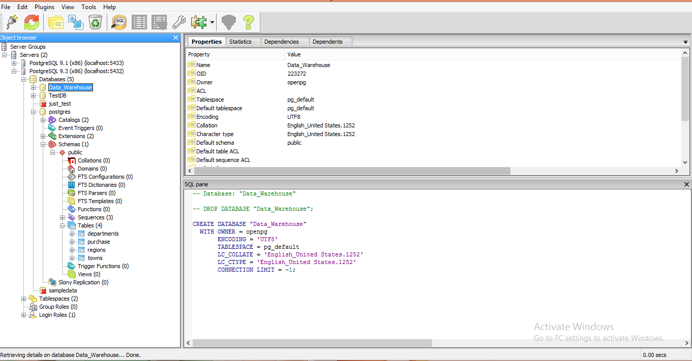Collapse the Tables (4) tree node
692x361 pixels.
[63, 225]
